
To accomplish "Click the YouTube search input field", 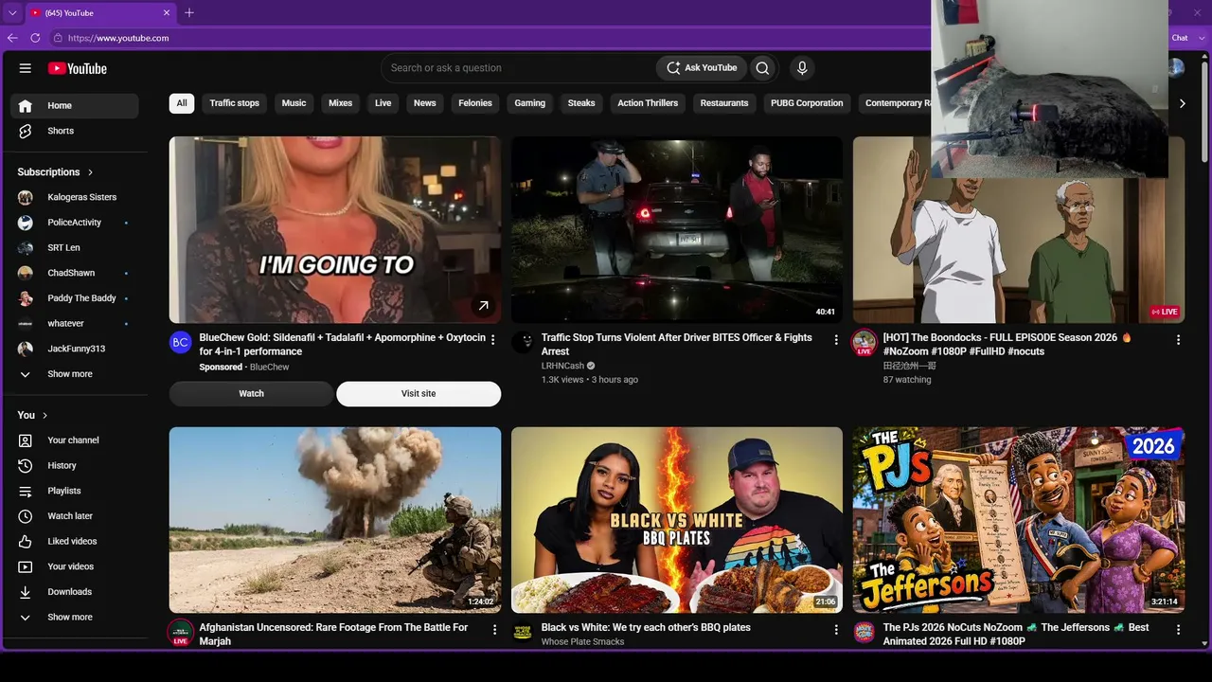I will click(x=519, y=68).
